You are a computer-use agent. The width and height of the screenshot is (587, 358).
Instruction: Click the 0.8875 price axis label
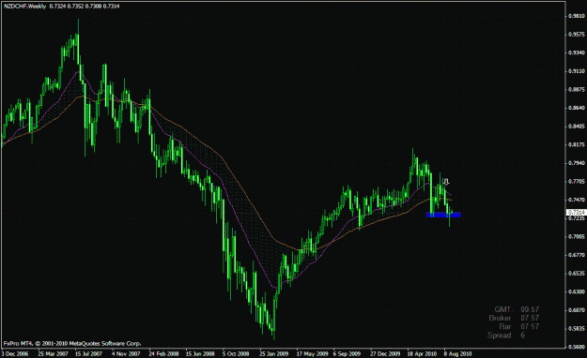(x=576, y=89)
